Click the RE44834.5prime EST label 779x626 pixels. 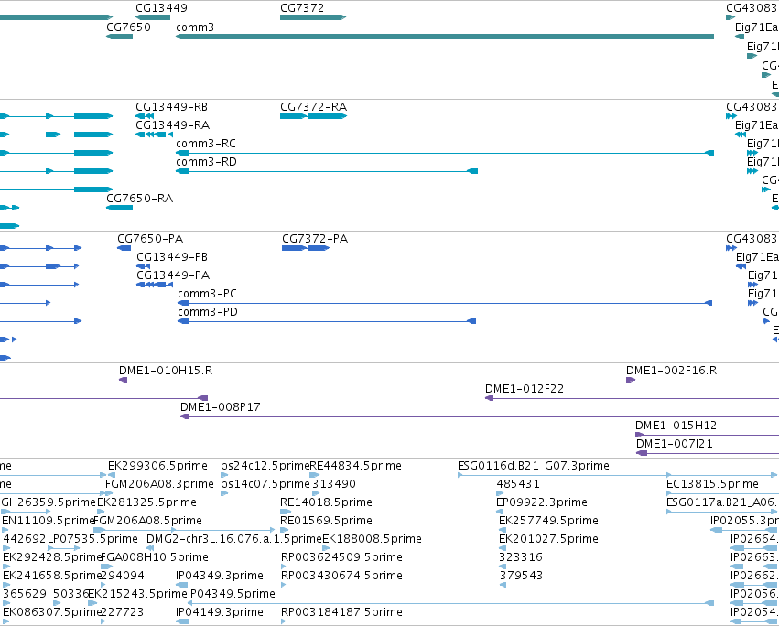point(355,466)
